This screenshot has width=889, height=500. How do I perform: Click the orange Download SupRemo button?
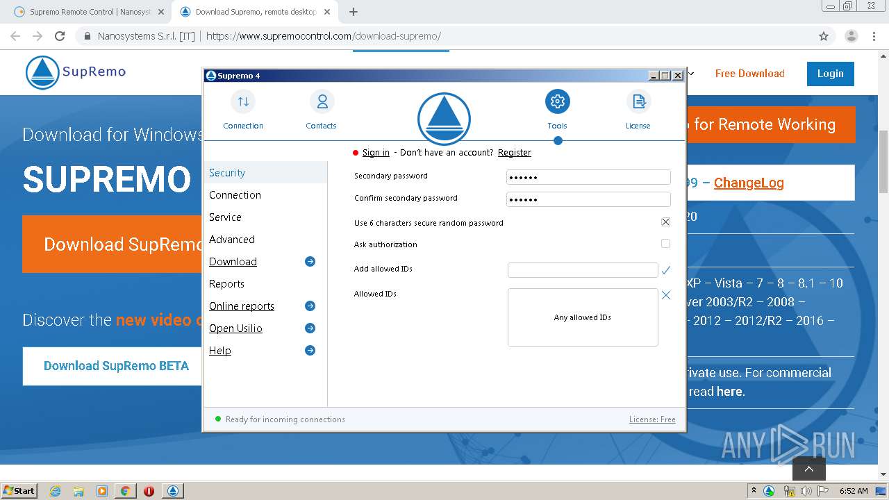click(113, 244)
